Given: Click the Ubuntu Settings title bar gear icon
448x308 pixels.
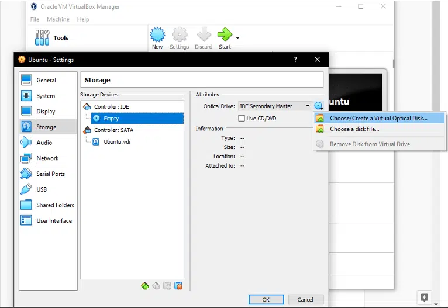Looking at the screenshot, I should 22,60.
